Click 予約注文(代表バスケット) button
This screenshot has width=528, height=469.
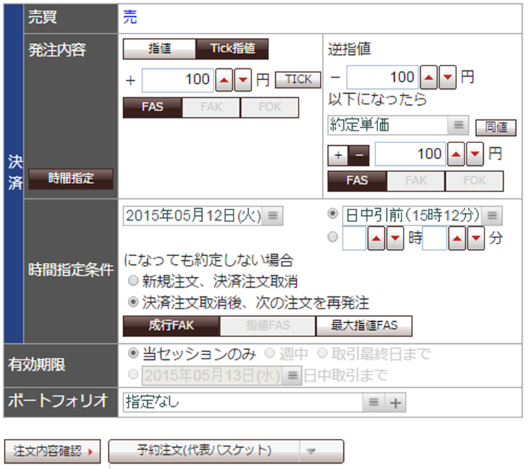[x=204, y=450]
